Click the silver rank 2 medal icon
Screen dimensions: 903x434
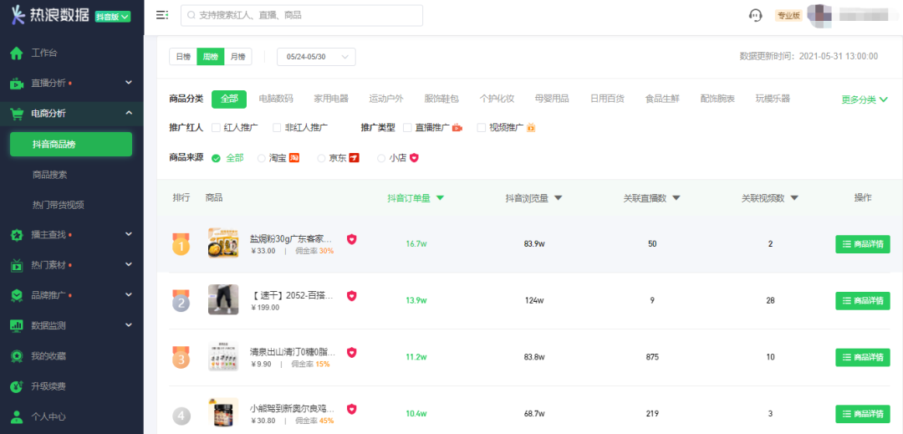[181, 301]
